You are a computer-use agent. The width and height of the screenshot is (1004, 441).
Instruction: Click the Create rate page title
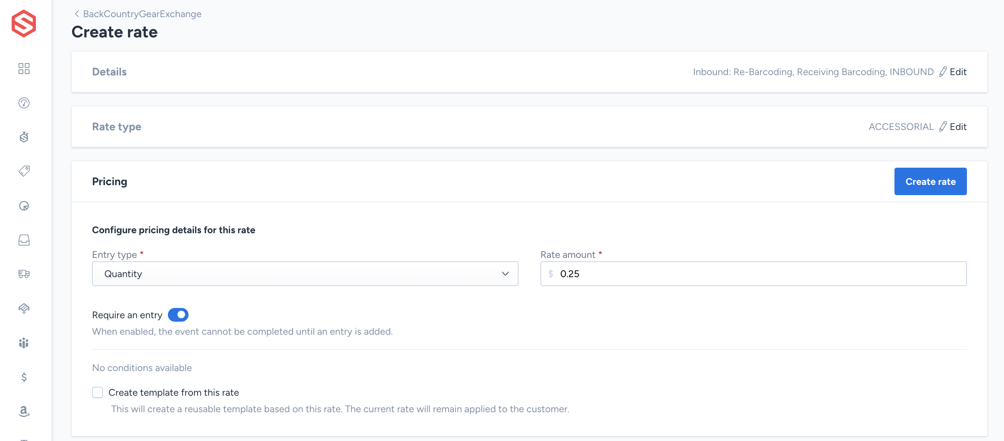tap(115, 32)
